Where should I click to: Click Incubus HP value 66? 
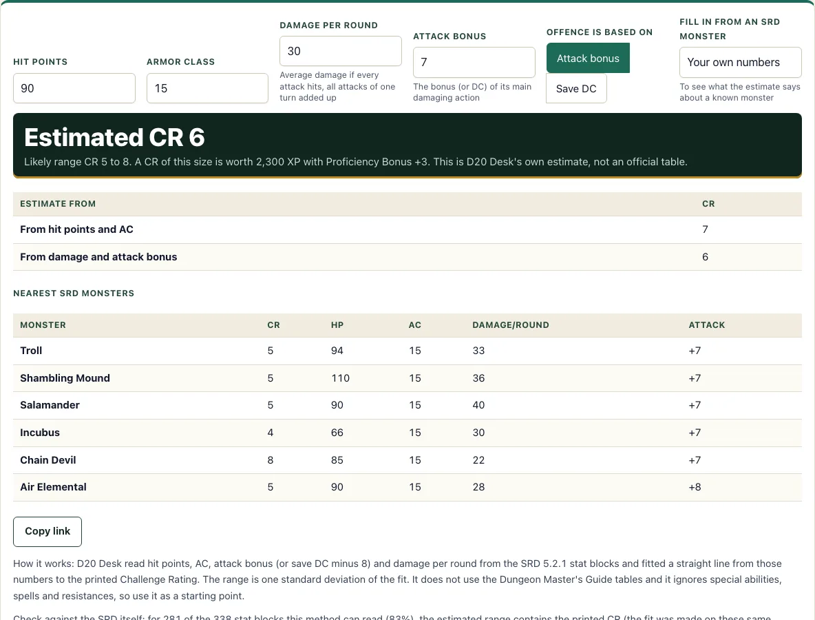click(337, 433)
